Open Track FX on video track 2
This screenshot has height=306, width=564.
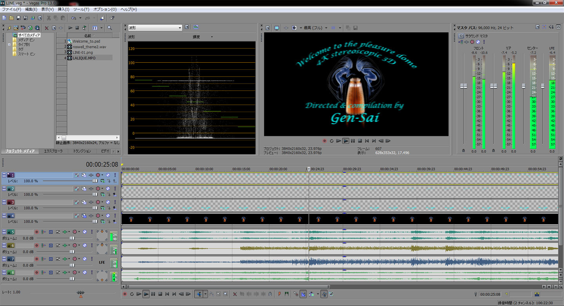click(x=91, y=188)
